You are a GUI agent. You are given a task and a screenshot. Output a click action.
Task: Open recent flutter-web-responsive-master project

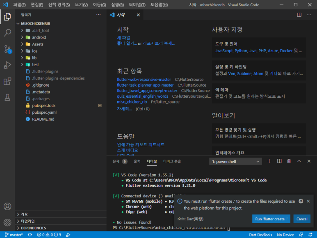point(144,80)
